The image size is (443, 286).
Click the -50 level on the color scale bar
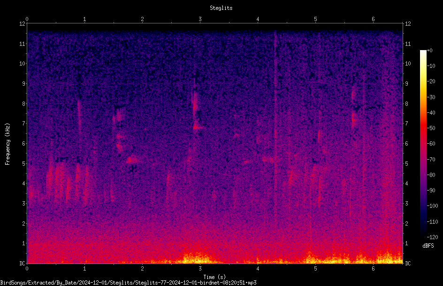click(x=423, y=128)
